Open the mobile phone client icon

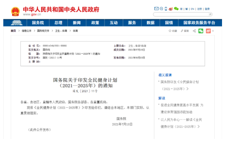tap(166, 9)
